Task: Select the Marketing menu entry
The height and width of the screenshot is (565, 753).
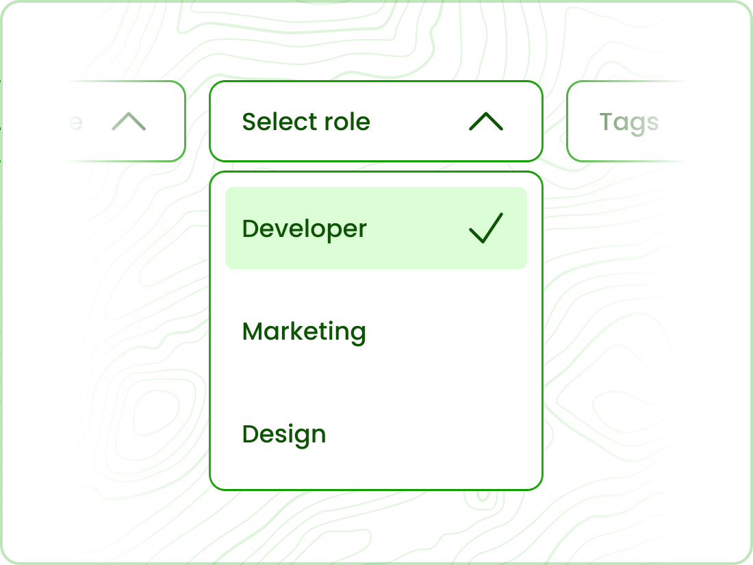Action: [x=304, y=331]
